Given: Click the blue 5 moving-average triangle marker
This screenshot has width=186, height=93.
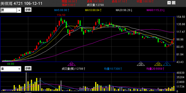Looking at the screenshot, I should [167, 64].
